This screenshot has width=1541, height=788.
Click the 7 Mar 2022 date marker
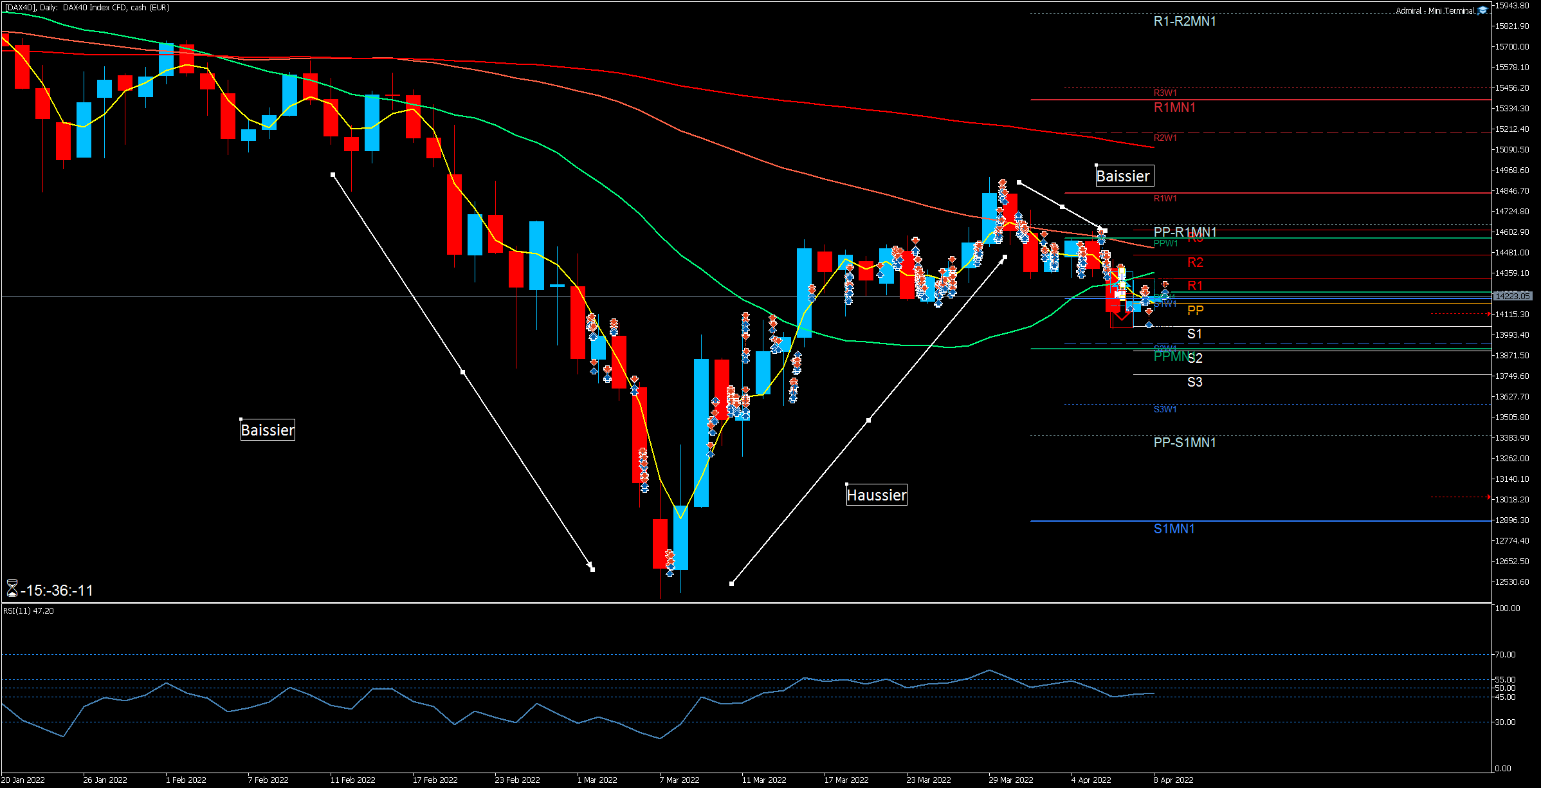[x=679, y=780]
